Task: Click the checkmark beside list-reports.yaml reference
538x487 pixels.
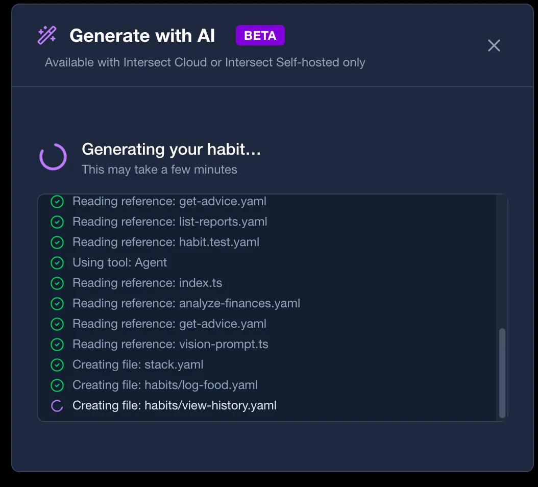Action: pyautogui.click(x=57, y=222)
